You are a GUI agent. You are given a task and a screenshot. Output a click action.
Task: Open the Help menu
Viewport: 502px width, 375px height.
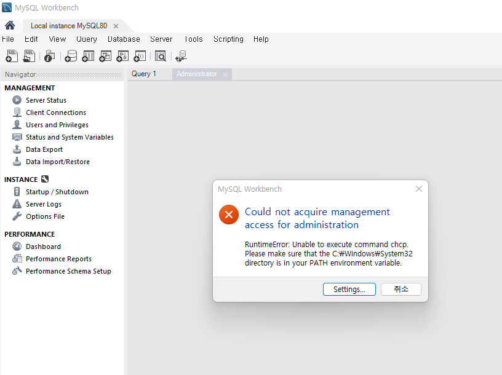click(x=261, y=39)
